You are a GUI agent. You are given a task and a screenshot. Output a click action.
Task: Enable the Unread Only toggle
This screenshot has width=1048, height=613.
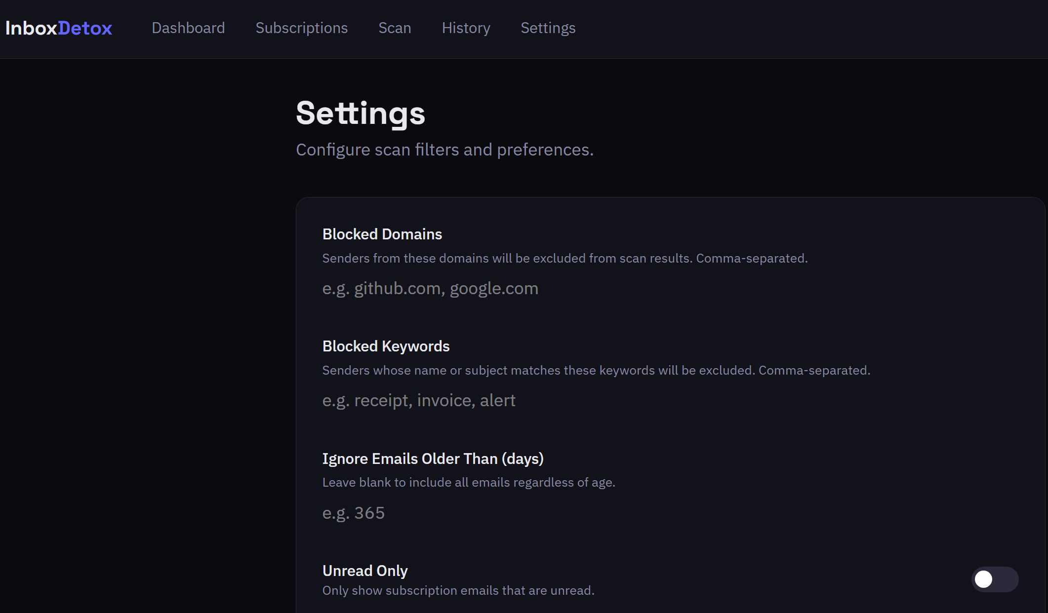[x=994, y=579]
